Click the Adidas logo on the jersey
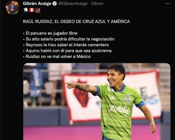The width and height of the screenshot is (175, 140). [x=112, y=98]
